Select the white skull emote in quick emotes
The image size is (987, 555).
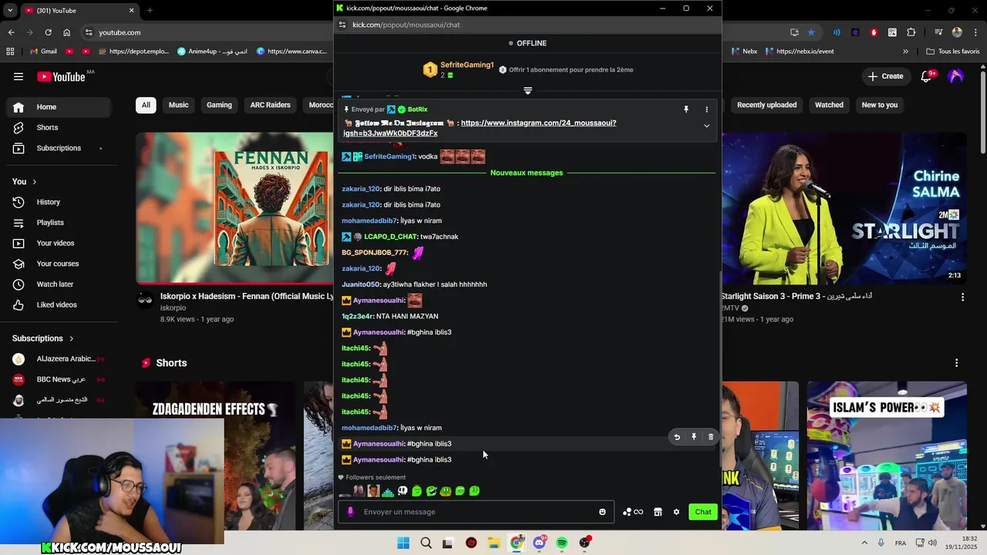403,491
